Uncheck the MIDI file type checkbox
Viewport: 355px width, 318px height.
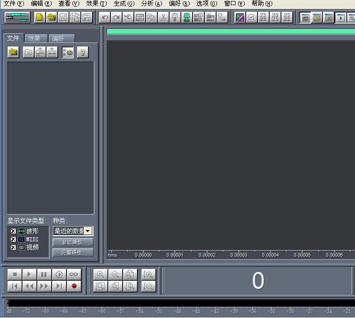[x=13, y=239]
